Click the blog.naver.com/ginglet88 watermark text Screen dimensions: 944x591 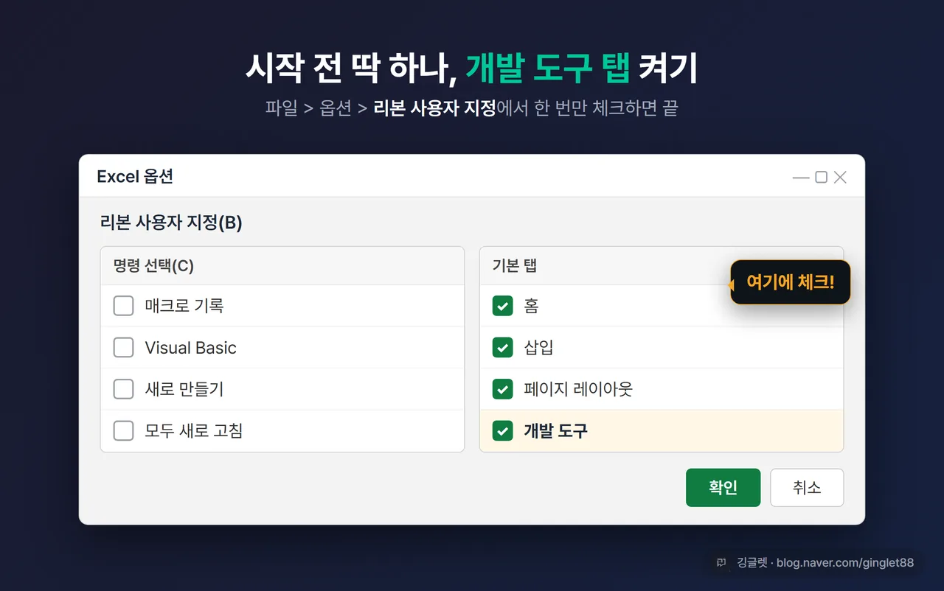pyautogui.click(x=845, y=563)
